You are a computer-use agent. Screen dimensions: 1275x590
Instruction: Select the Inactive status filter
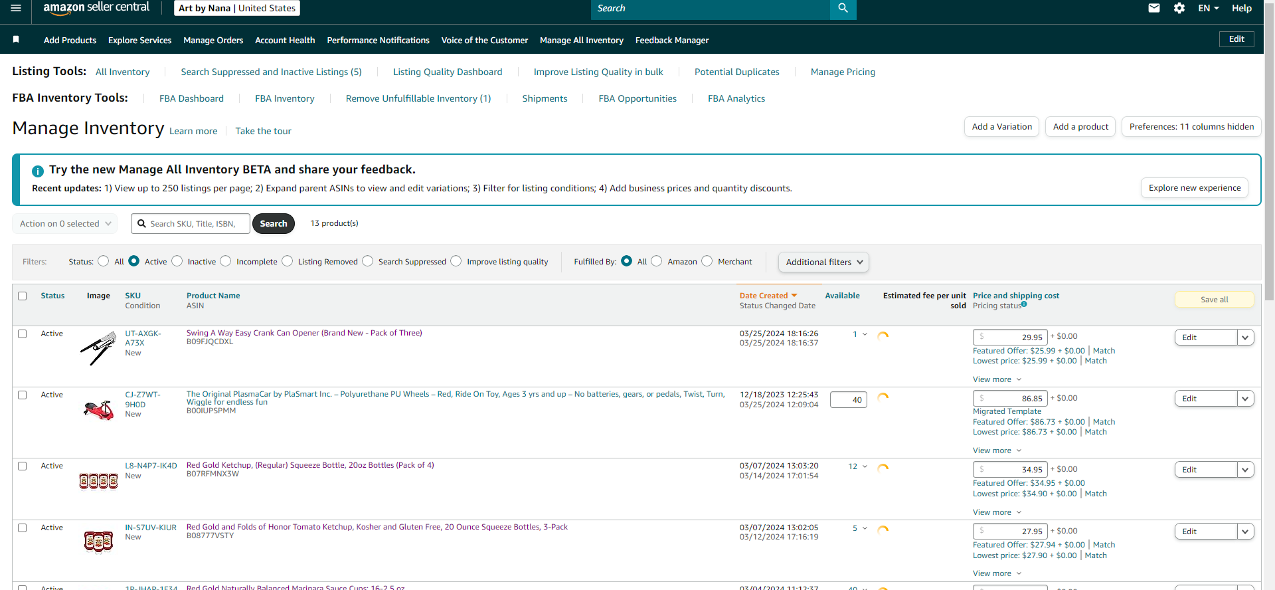[x=177, y=261]
